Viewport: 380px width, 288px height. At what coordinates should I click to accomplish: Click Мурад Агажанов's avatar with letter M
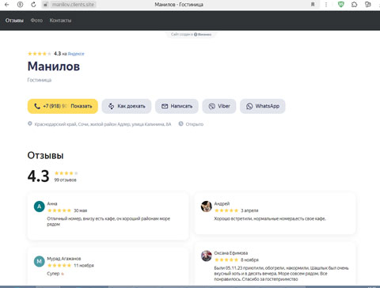click(x=40, y=261)
